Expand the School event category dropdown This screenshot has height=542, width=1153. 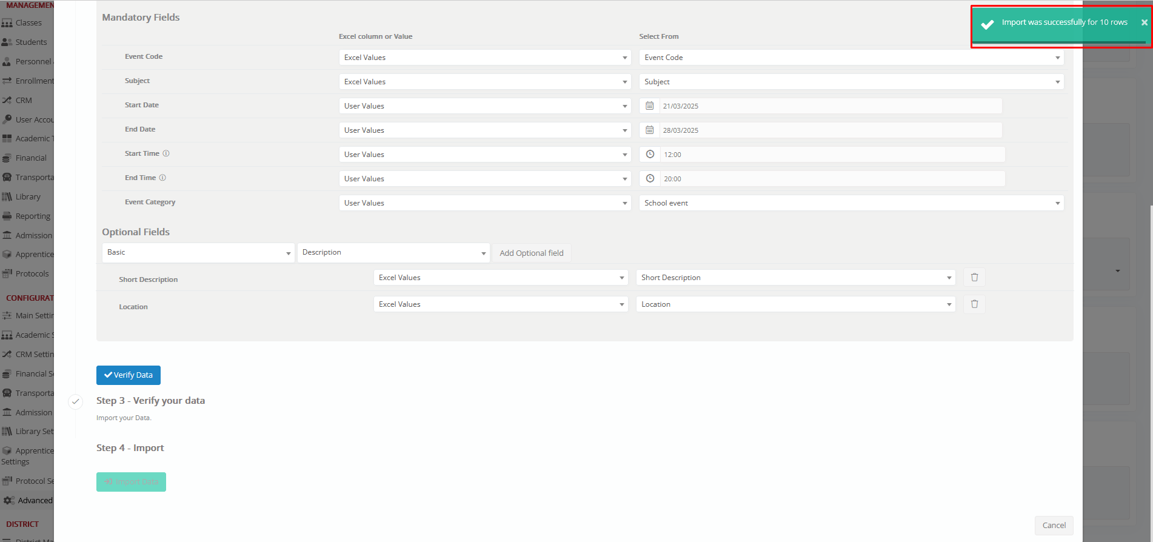click(x=851, y=203)
